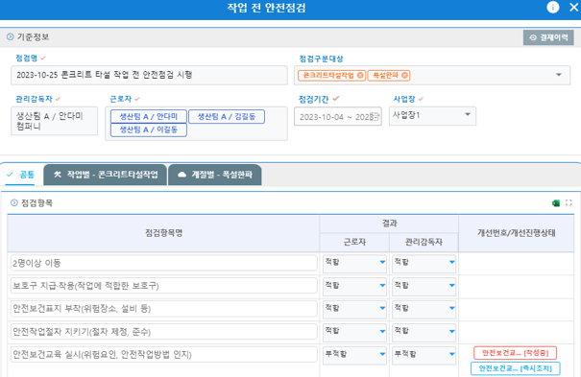This screenshot has height=377, width=581.
Task: Remove the 폭설한파 tag with its x icon
Action: (x=404, y=75)
